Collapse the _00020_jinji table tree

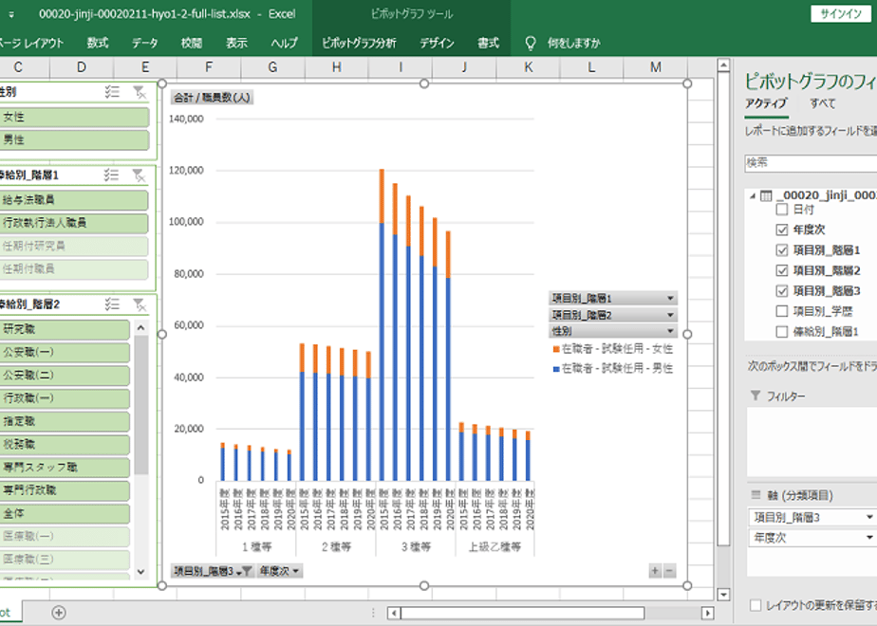pyautogui.click(x=753, y=195)
